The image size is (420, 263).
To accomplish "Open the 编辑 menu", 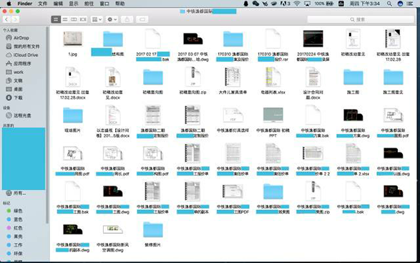I will pos(58,4).
